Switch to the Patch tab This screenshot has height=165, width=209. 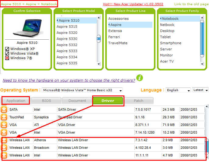click(x=139, y=101)
